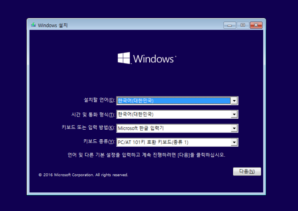Select the Microsoft 한글 입력기 combo box
This screenshot has height=211, width=298.
tap(173, 128)
